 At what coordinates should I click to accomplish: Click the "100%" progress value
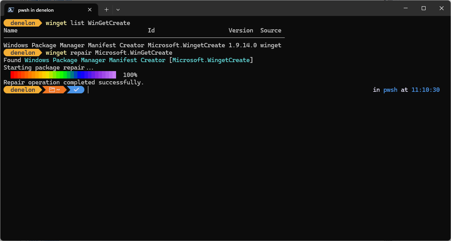click(x=130, y=75)
